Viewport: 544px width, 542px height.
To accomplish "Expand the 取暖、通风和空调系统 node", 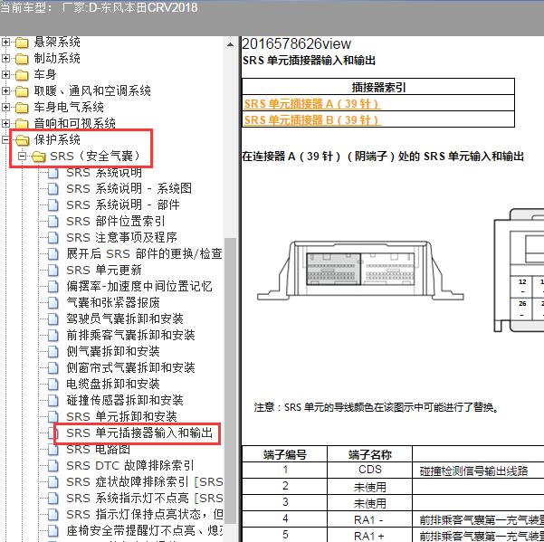I will click(5, 90).
